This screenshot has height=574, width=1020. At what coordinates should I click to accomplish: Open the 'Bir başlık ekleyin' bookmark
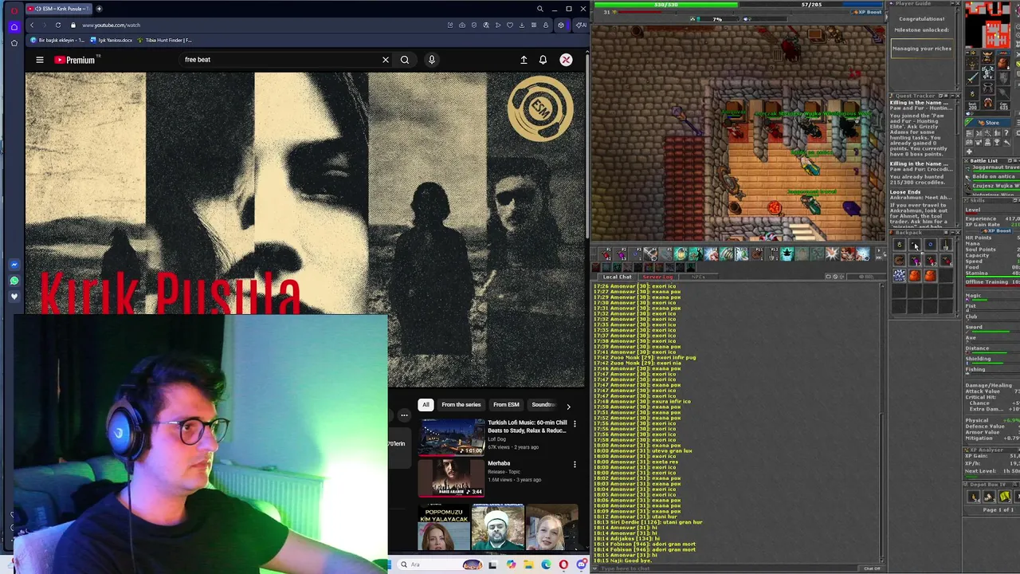(57, 40)
